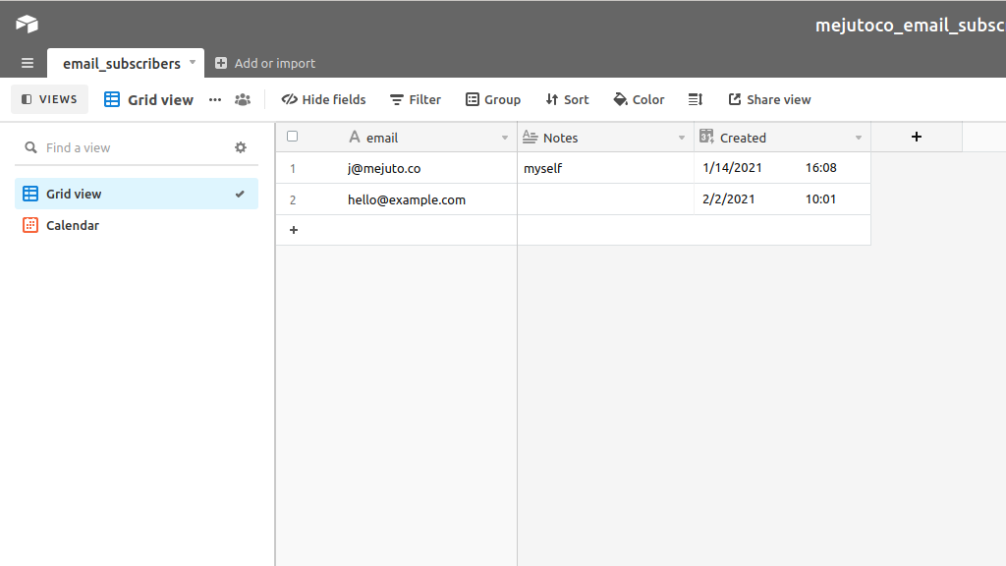Click Share view

point(769,99)
